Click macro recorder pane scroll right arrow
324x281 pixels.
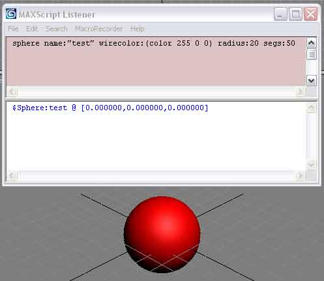[300, 91]
